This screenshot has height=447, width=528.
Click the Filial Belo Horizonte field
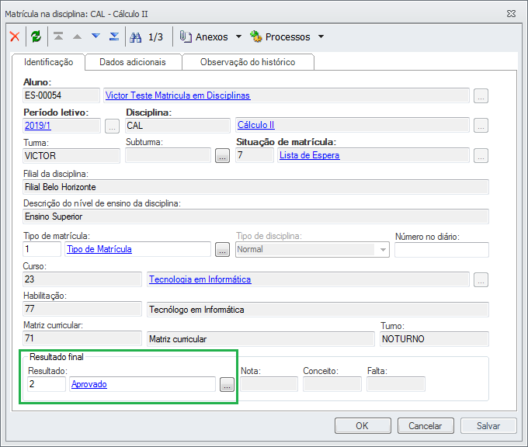pyautogui.click(x=256, y=187)
